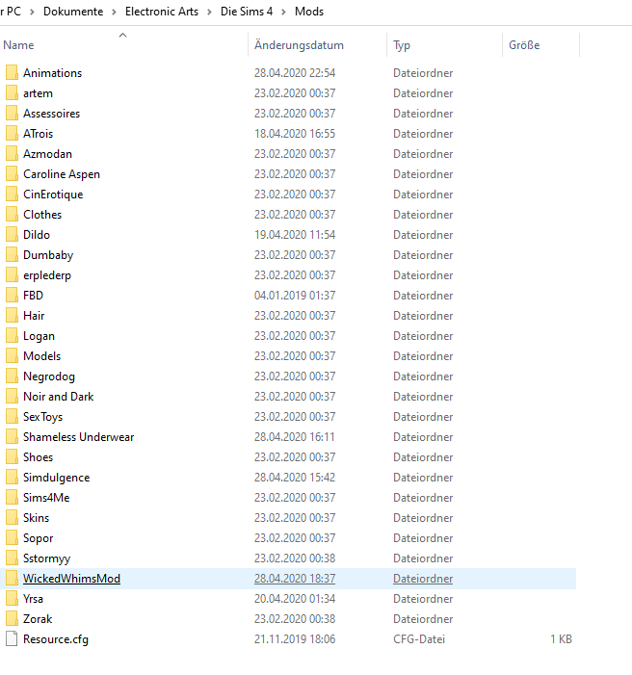Click the Mods breadcrumb segment
The width and height of the screenshot is (632, 675).
click(309, 12)
